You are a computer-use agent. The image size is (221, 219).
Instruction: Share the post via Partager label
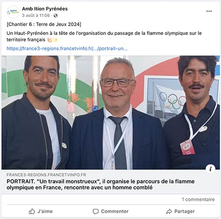click(184, 211)
